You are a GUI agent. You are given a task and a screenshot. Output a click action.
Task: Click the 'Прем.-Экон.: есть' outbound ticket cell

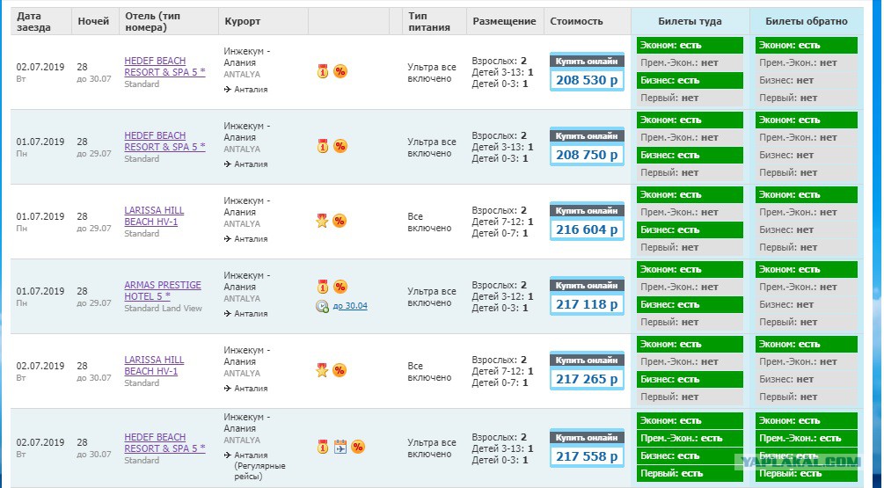pyautogui.click(x=690, y=439)
